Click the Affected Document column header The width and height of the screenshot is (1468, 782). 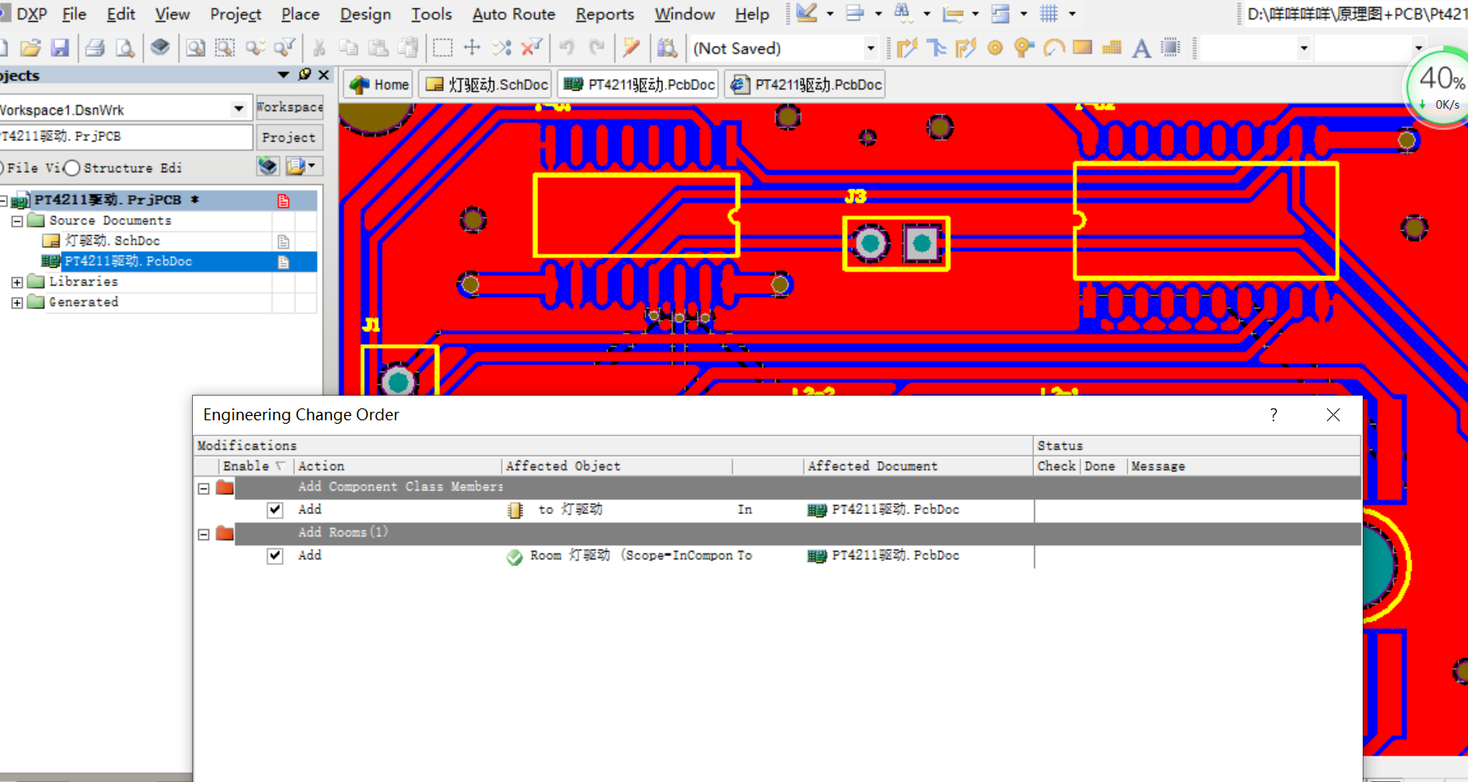coord(917,466)
